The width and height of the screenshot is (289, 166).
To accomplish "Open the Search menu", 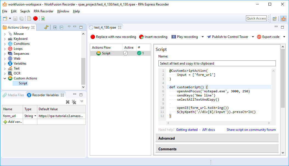I will coord(25,11).
